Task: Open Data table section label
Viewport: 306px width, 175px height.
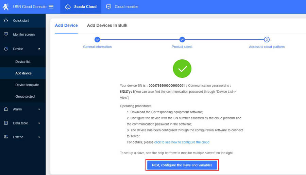Action: [x=20, y=123]
